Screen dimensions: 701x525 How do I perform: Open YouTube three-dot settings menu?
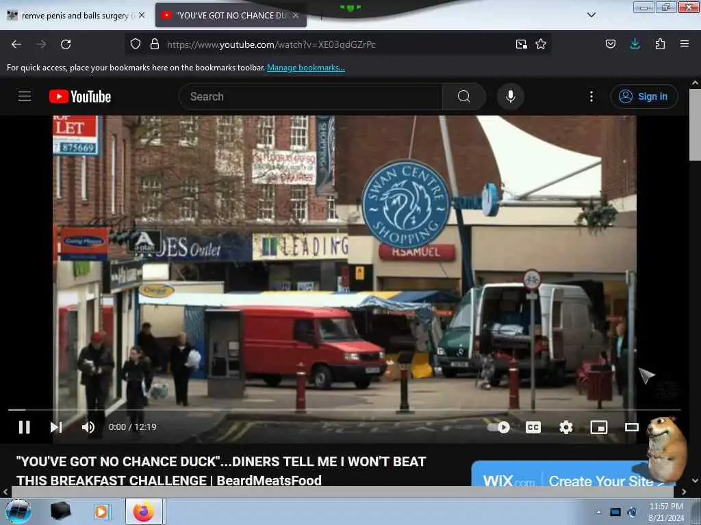click(x=591, y=96)
